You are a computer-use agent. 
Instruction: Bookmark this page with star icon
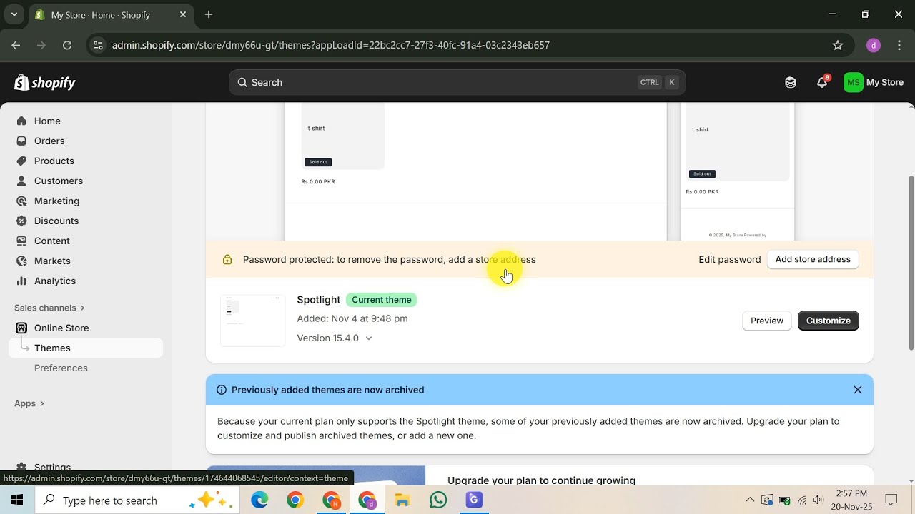(838, 45)
